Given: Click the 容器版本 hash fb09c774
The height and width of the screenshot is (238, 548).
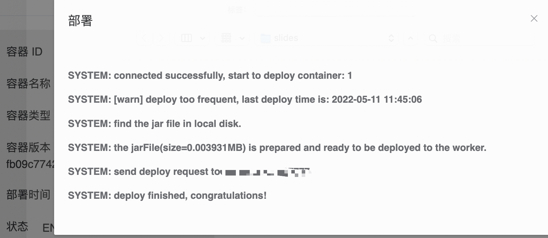Looking at the screenshot, I should tap(30, 164).
